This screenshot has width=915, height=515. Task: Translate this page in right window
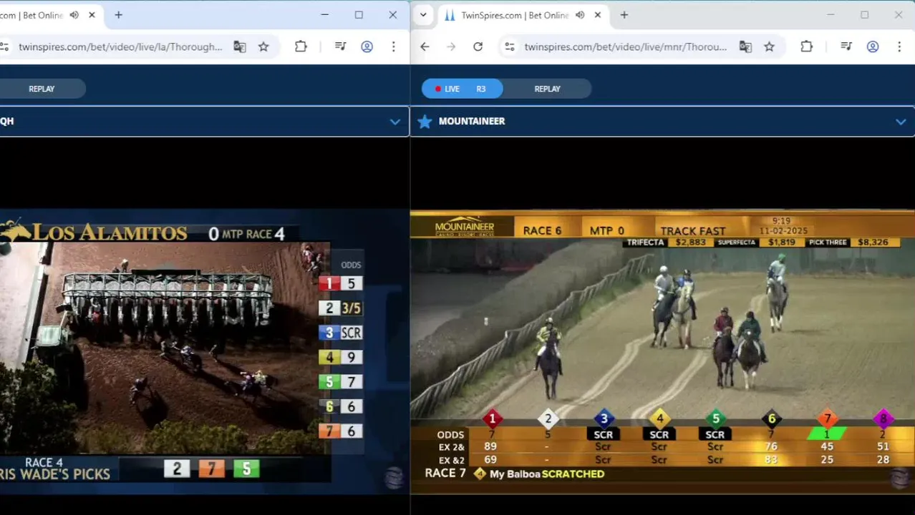tap(745, 46)
